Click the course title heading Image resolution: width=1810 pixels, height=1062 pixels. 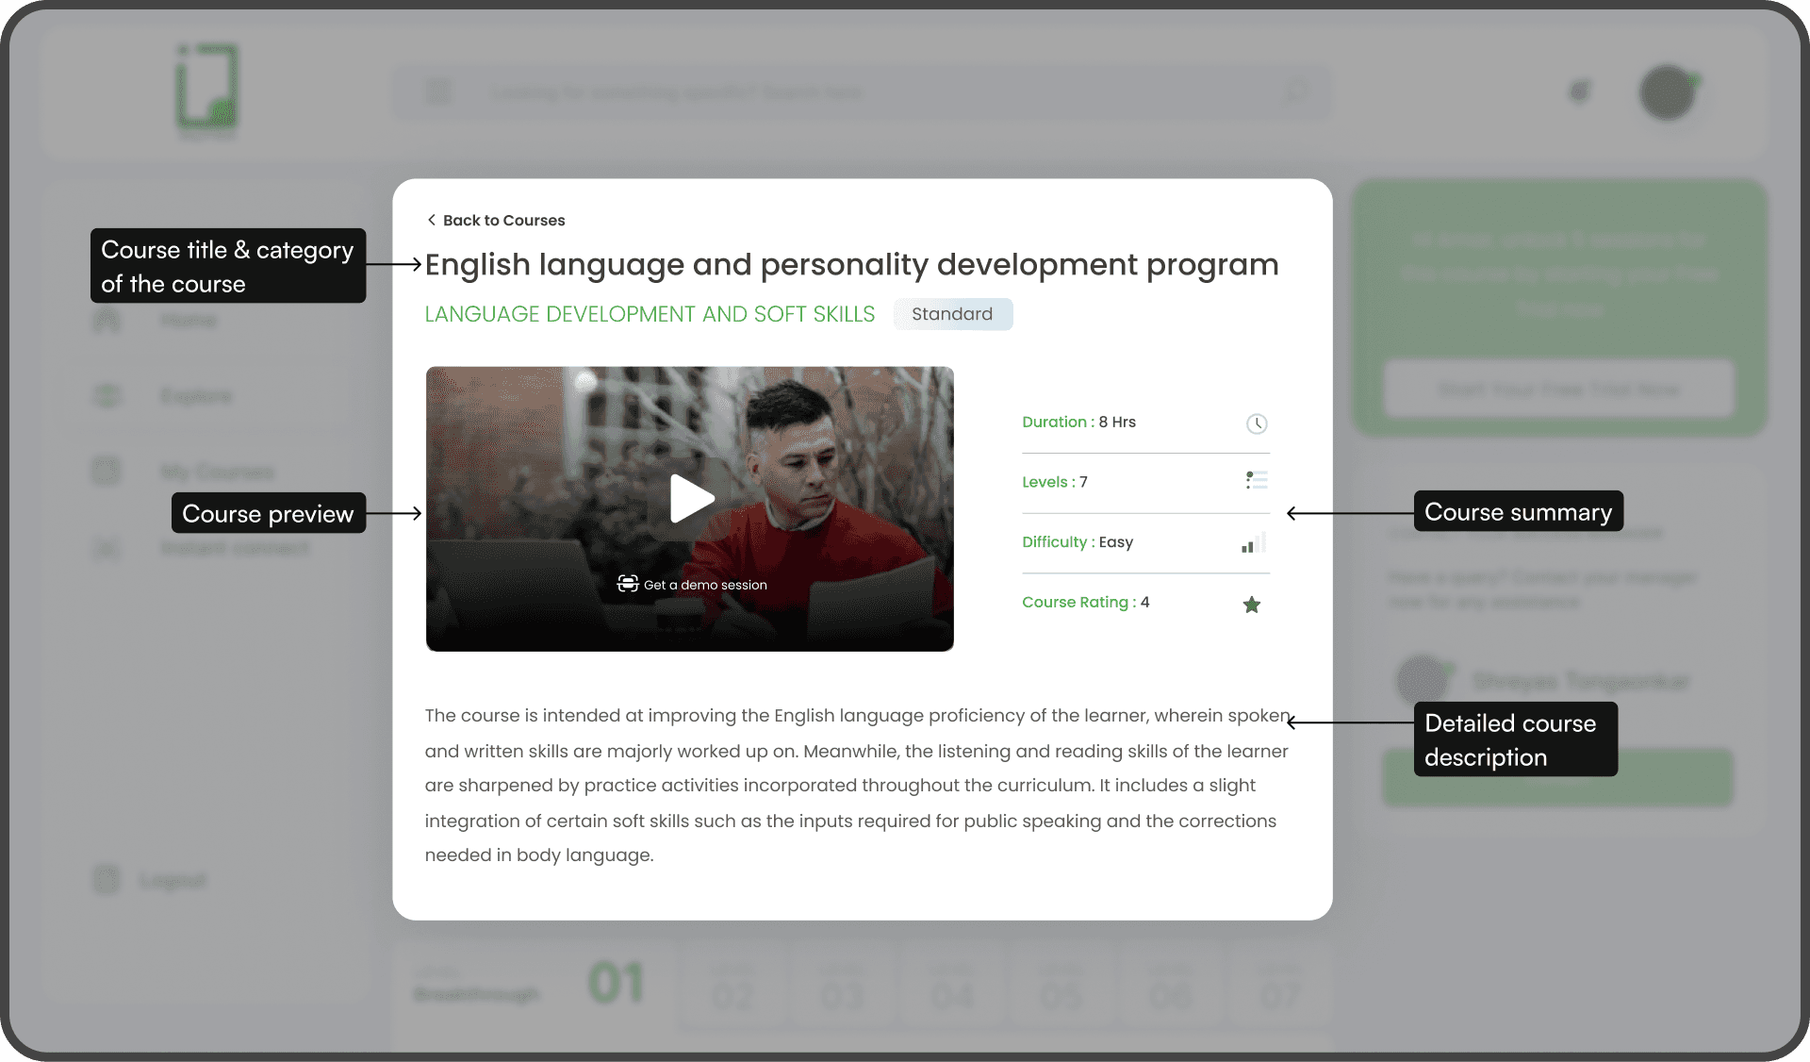point(851,265)
